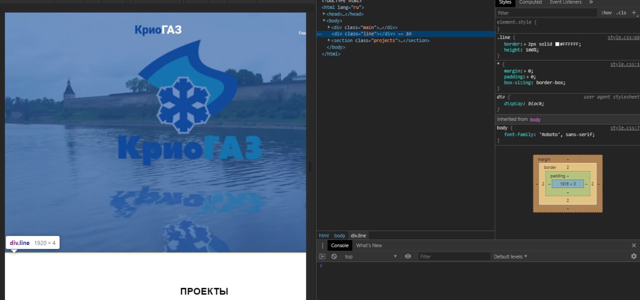The width and height of the screenshot is (640, 300).
Task: Create a live expression with the eye icon
Action: 408,256
